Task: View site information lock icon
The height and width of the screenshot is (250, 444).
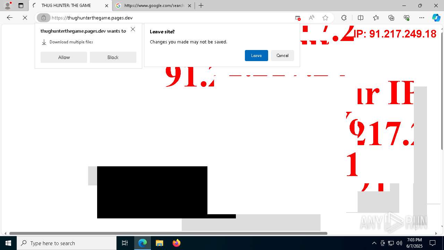Action: click(x=44, y=18)
